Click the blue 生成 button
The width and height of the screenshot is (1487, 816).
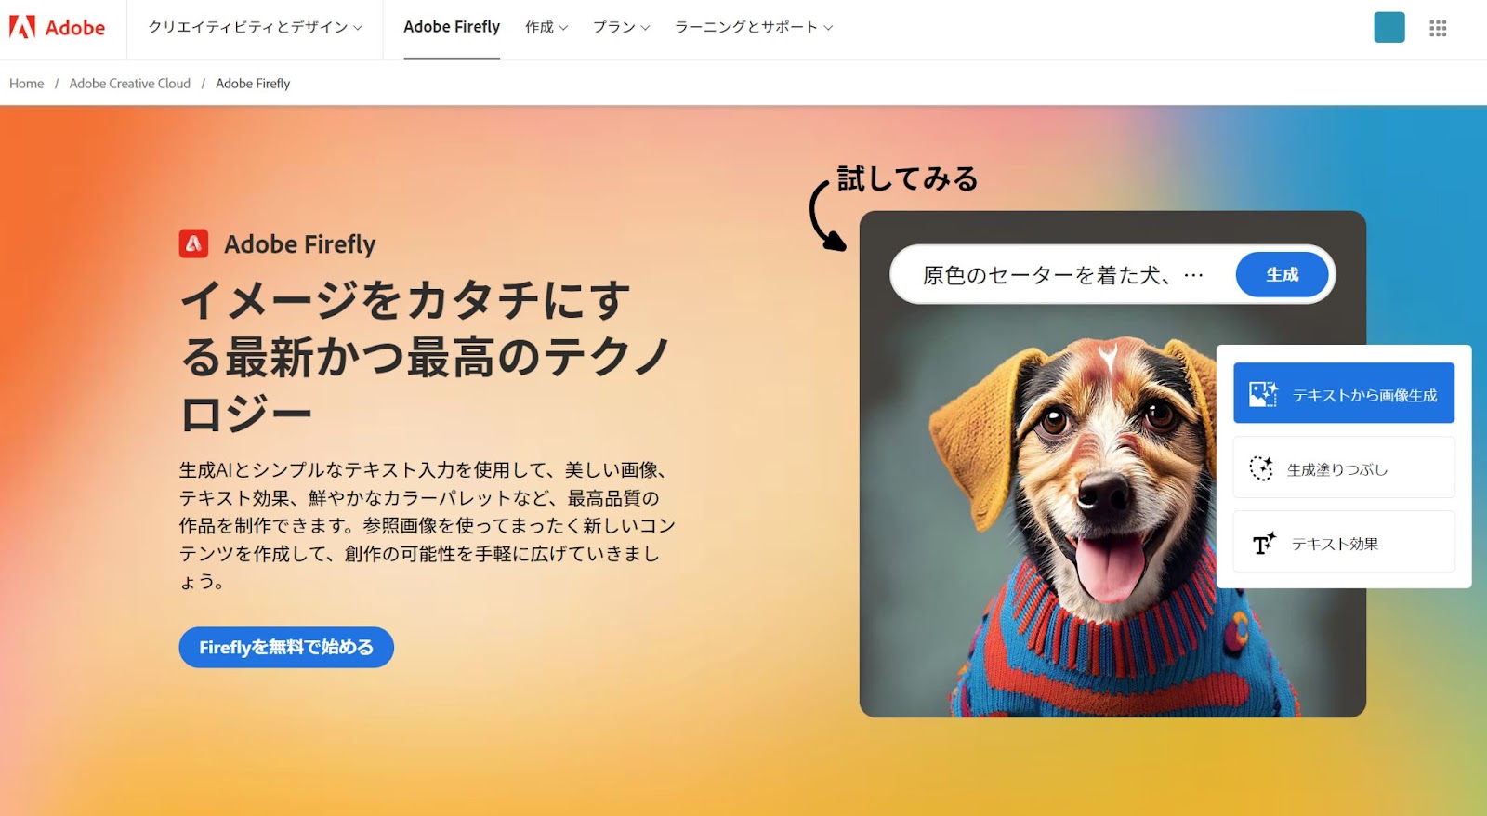(1282, 274)
